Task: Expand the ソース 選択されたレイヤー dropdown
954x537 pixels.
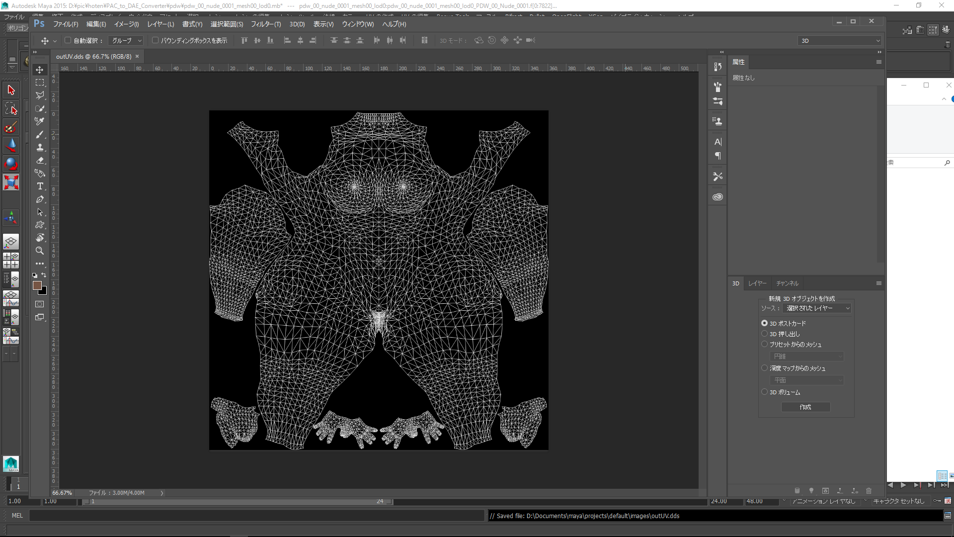Action: pyautogui.click(x=817, y=308)
